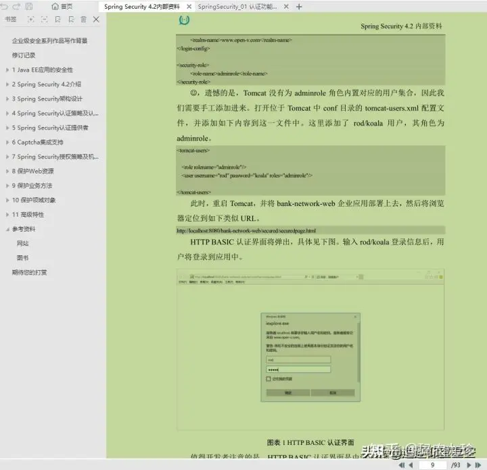Collapse the 参考资料 section arrow

pyautogui.click(x=7, y=229)
